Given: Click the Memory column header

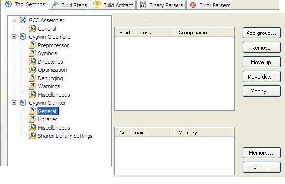Looking at the screenshot, I should tap(204, 133).
